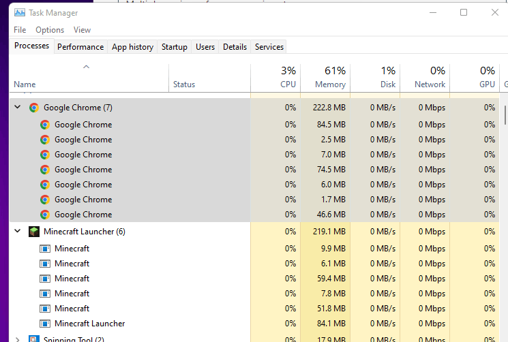
Task: Click the "84.1 MB" memory value
Action: click(331, 323)
